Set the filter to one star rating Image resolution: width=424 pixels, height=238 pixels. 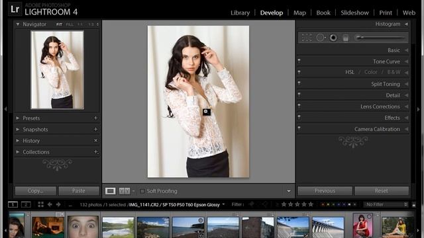pyautogui.click(x=284, y=204)
